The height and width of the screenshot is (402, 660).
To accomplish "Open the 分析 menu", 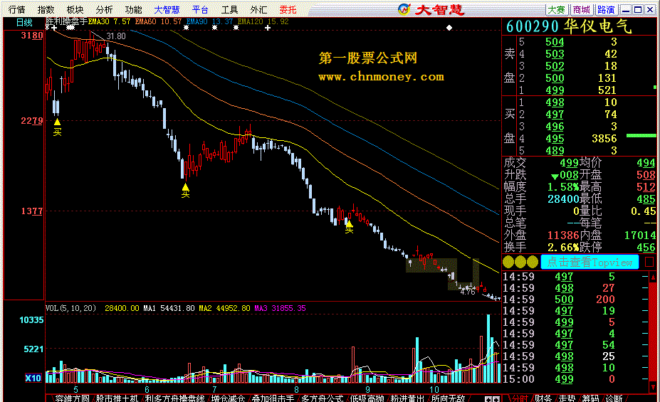I will (x=104, y=10).
